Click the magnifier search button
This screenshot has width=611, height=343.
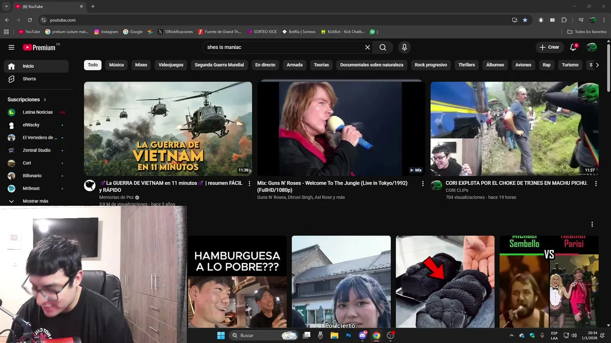tap(383, 47)
